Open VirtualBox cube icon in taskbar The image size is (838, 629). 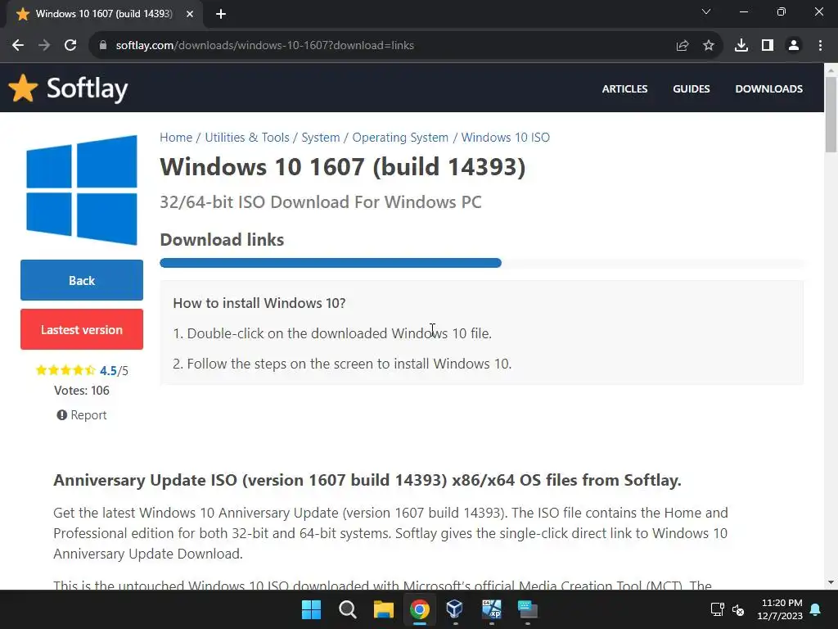455,609
